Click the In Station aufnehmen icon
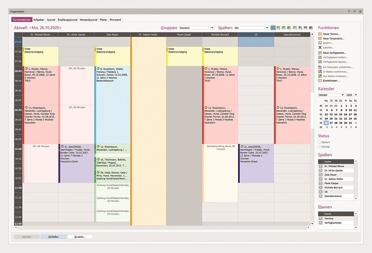This screenshot has width=372, height=253. tap(320, 72)
